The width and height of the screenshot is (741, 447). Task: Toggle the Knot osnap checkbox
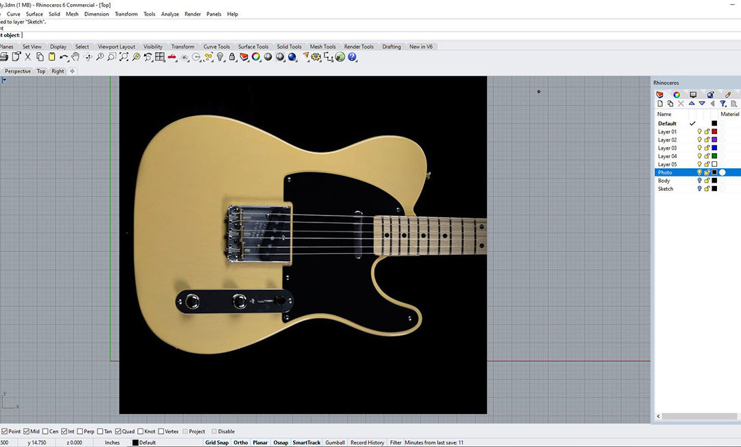pyautogui.click(x=141, y=431)
